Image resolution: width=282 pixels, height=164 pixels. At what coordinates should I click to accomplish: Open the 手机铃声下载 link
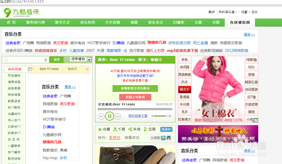tap(138, 116)
